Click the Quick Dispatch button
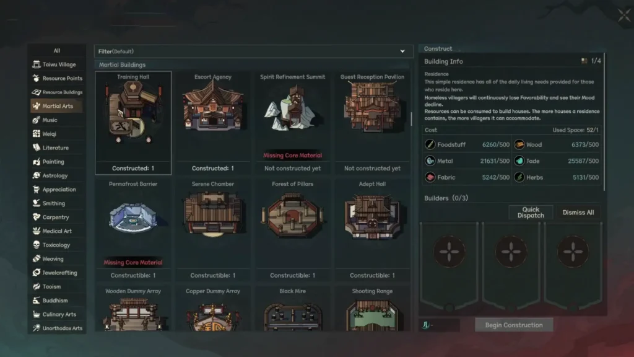Image resolution: width=634 pixels, height=357 pixels. coord(531,212)
